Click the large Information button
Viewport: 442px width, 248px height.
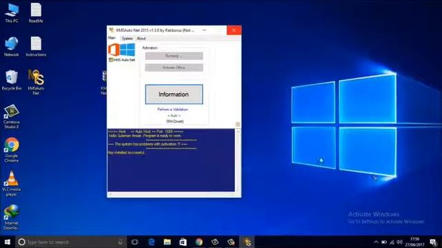point(174,94)
